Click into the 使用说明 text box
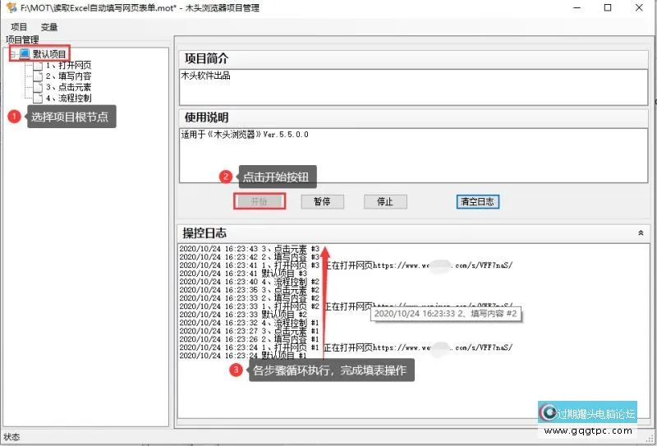 [413, 155]
